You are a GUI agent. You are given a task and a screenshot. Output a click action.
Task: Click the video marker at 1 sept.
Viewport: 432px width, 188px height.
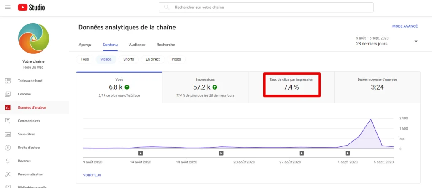coord(348,153)
